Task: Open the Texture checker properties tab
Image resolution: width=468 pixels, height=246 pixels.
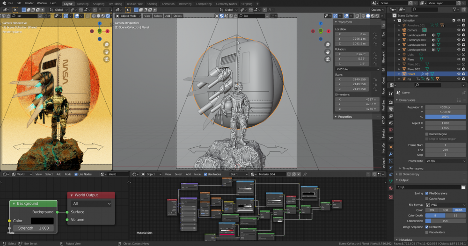Action: tap(391, 197)
